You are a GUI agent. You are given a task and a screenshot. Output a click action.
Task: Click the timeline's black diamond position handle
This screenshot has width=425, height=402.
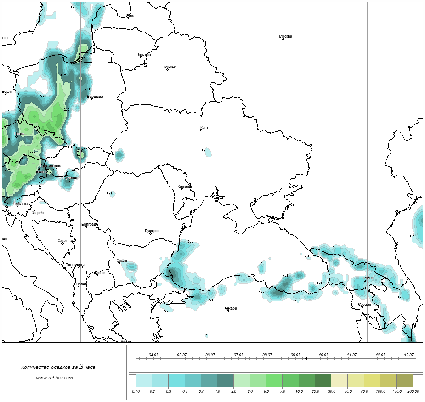[x=306, y=358]
